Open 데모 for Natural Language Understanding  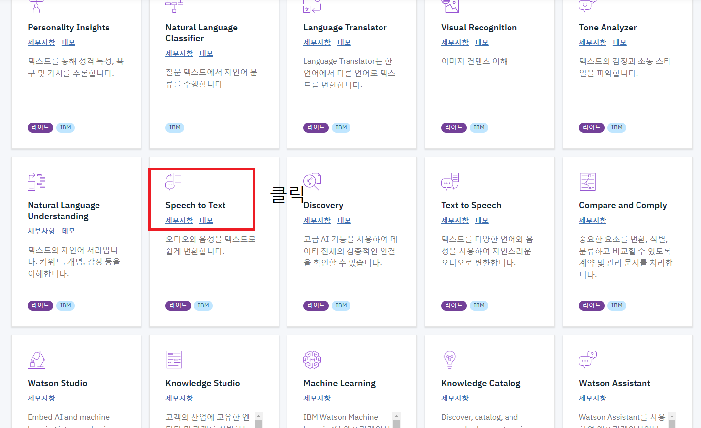pos(68,231)
